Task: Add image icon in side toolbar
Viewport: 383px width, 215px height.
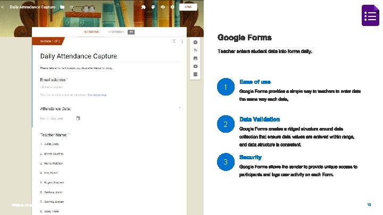Action: 195,58
